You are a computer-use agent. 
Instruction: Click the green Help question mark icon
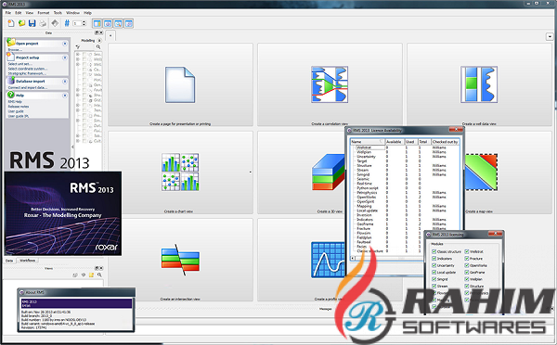[11, 95]
